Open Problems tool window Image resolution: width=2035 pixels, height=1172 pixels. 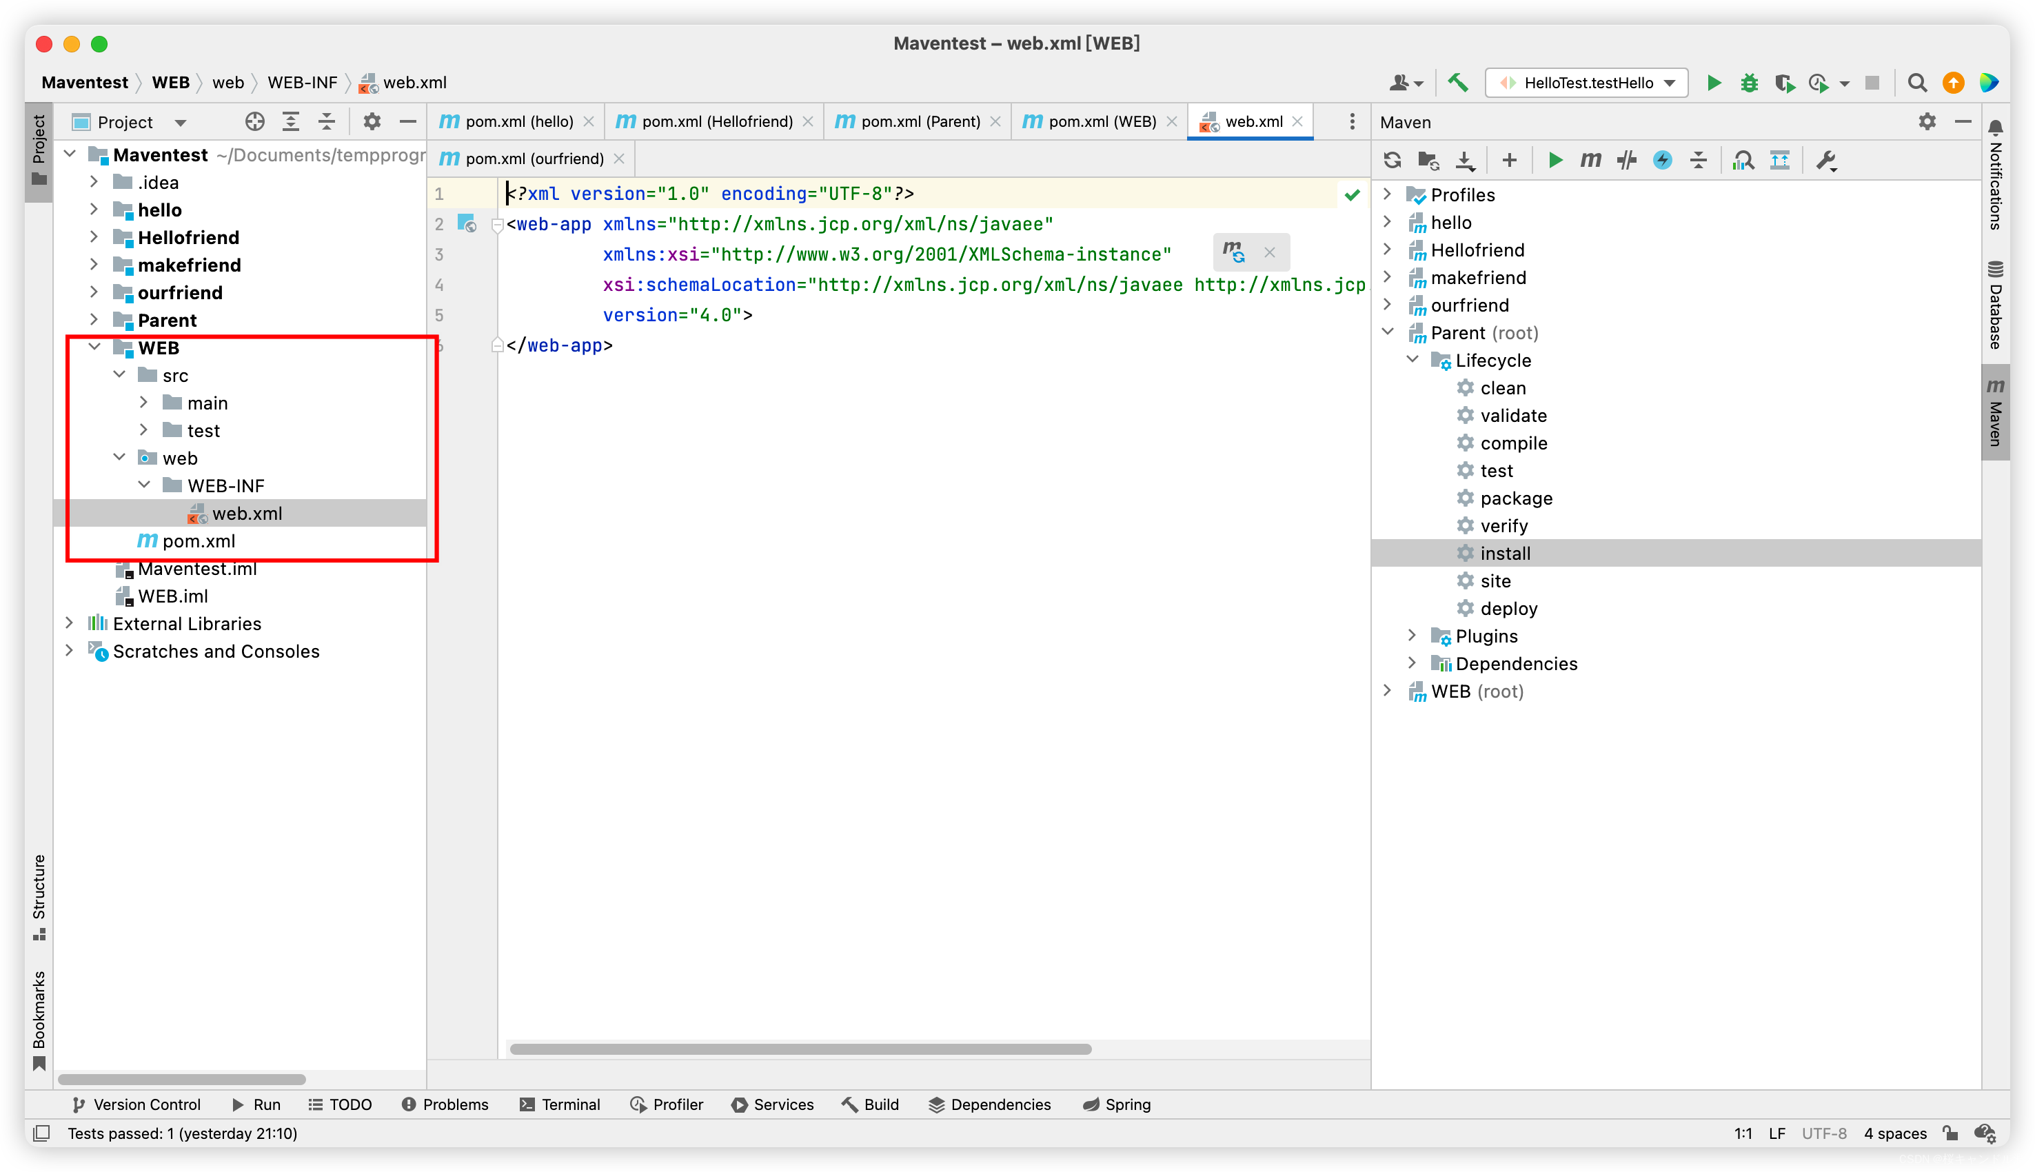pyautogui.click(x=444, y=1104)
